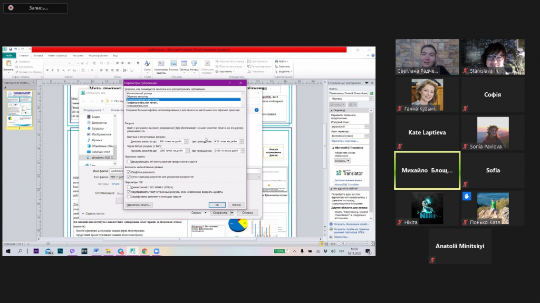Uncheck the document structure tags checkbox
Viewport: 540px width, 303px height.
[129, 177]
